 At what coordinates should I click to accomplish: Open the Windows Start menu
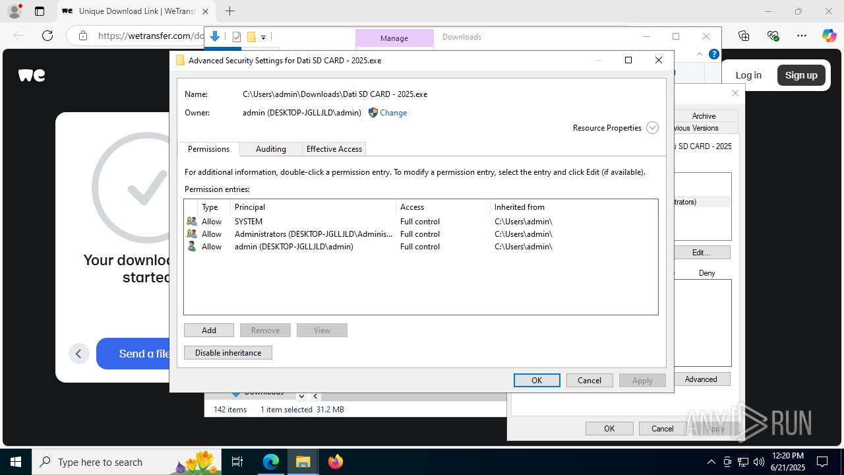[x=16, y=462]
